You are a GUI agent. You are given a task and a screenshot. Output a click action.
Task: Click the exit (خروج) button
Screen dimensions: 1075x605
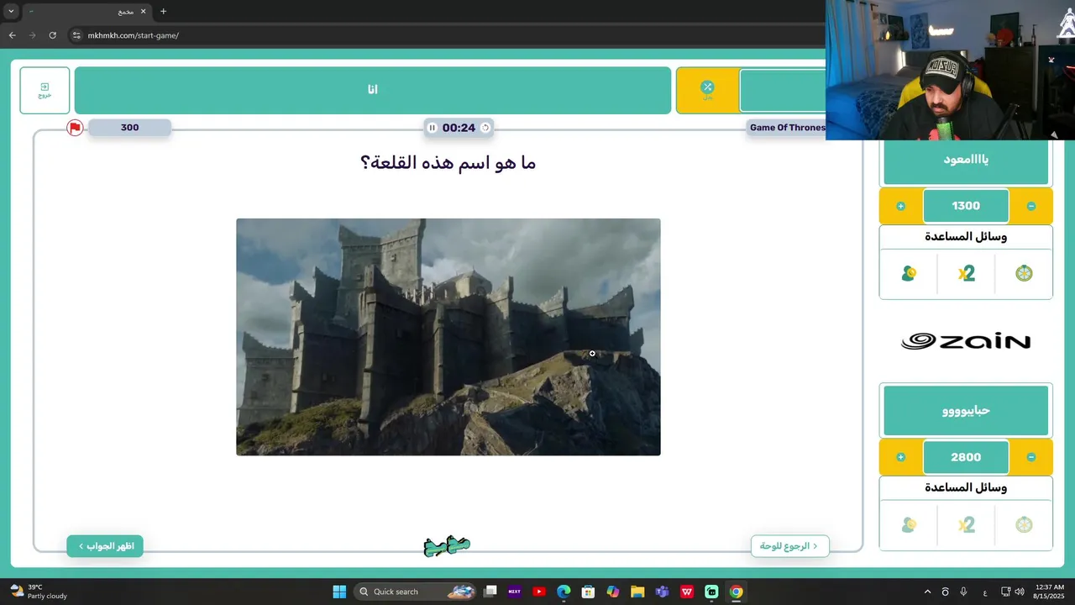[x=45, y=90]
